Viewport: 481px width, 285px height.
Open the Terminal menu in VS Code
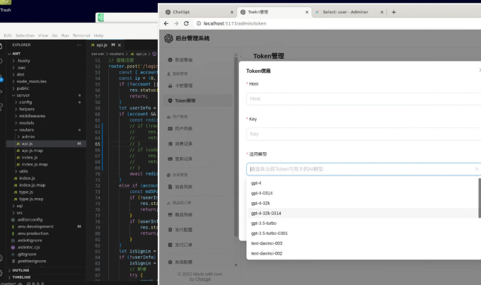point(82,35)
